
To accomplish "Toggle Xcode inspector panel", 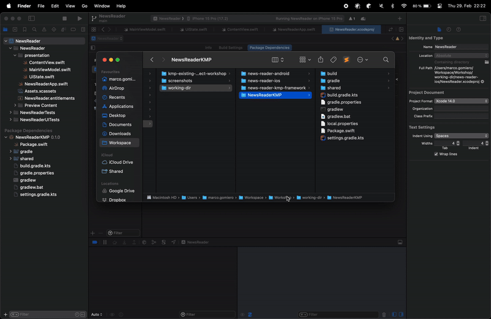I will coord(483,18).
